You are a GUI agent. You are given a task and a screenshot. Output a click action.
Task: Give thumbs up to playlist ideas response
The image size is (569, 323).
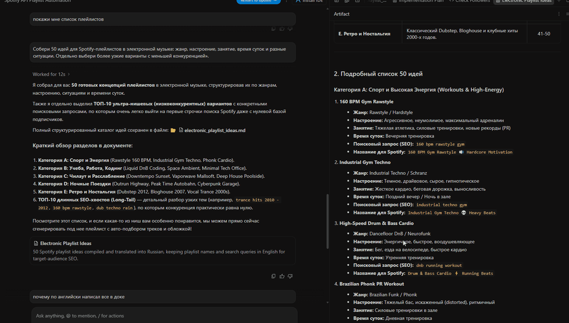282,276
